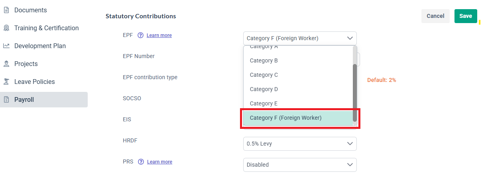Viewport: 482px width, 177px height.
Task: Expand the PRS Disabled dropdown
Action: 350,165
